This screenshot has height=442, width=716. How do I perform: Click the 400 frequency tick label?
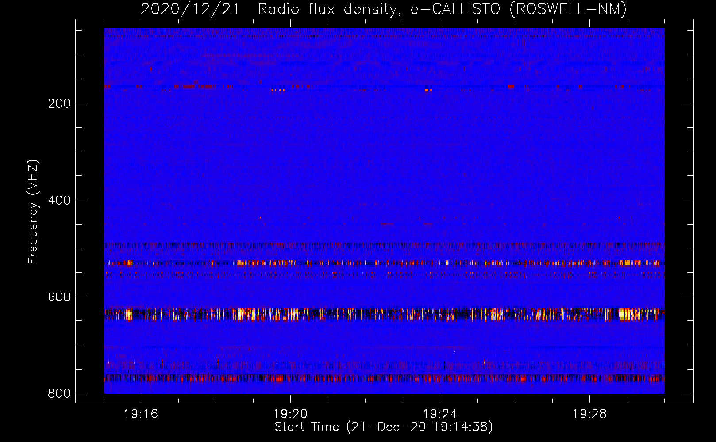59,200
